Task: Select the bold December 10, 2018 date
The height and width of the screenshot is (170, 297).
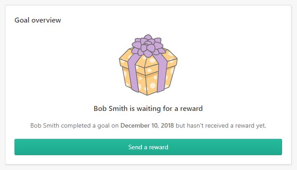Action: point(147,126)
